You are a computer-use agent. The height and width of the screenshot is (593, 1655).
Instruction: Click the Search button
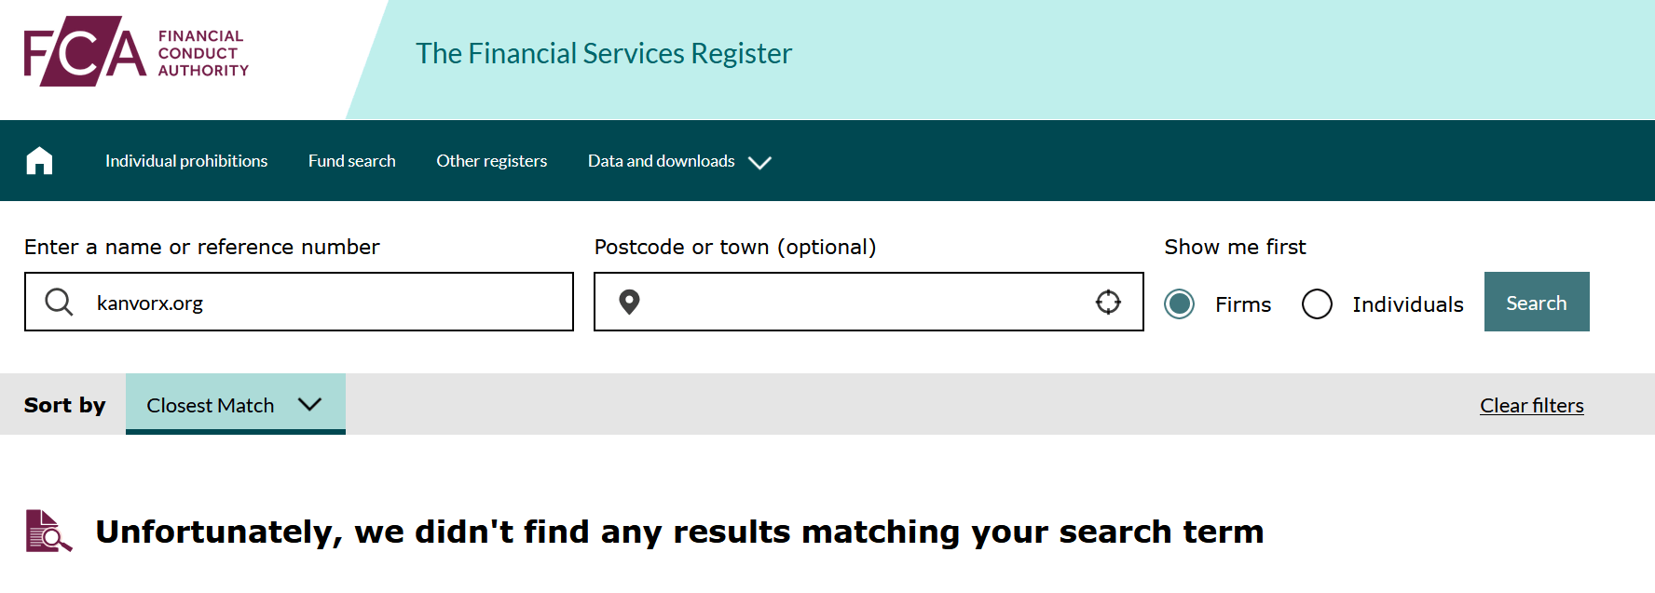pos(1537,302)
